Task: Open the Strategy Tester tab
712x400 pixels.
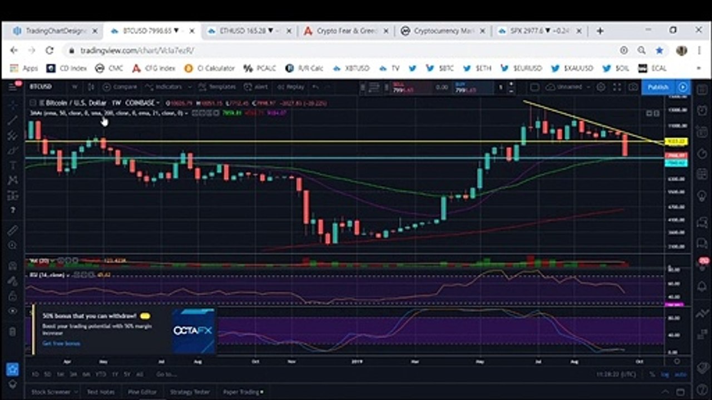Action: tap(190, 392)
